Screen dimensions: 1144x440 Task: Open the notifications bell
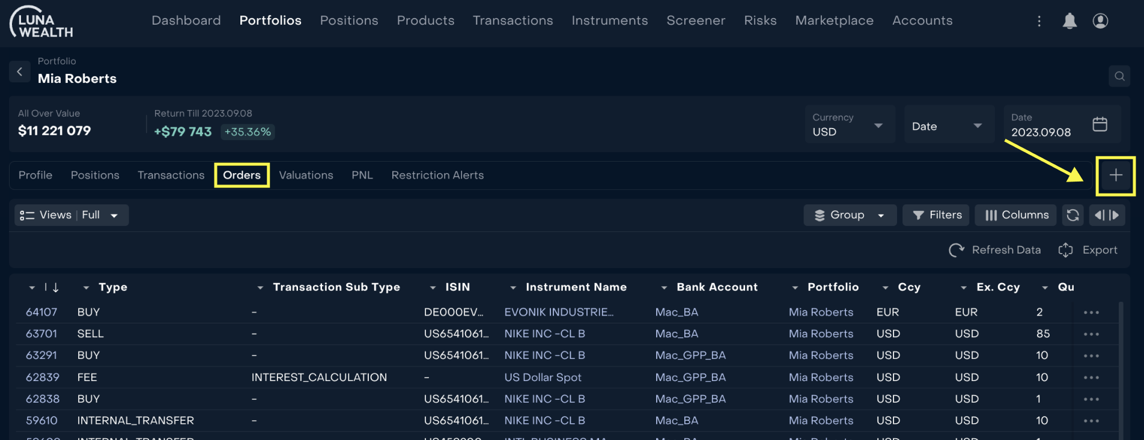click(x=1069, y=21)
